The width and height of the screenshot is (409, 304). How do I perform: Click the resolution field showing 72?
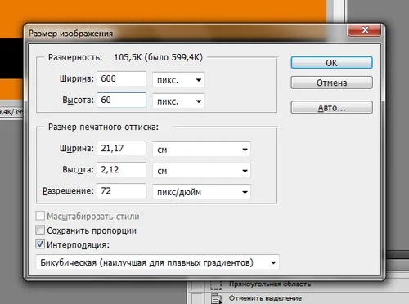(122, 190)
